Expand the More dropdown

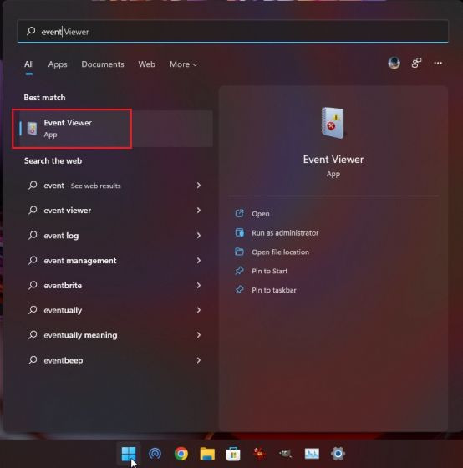tap(183, 64)
